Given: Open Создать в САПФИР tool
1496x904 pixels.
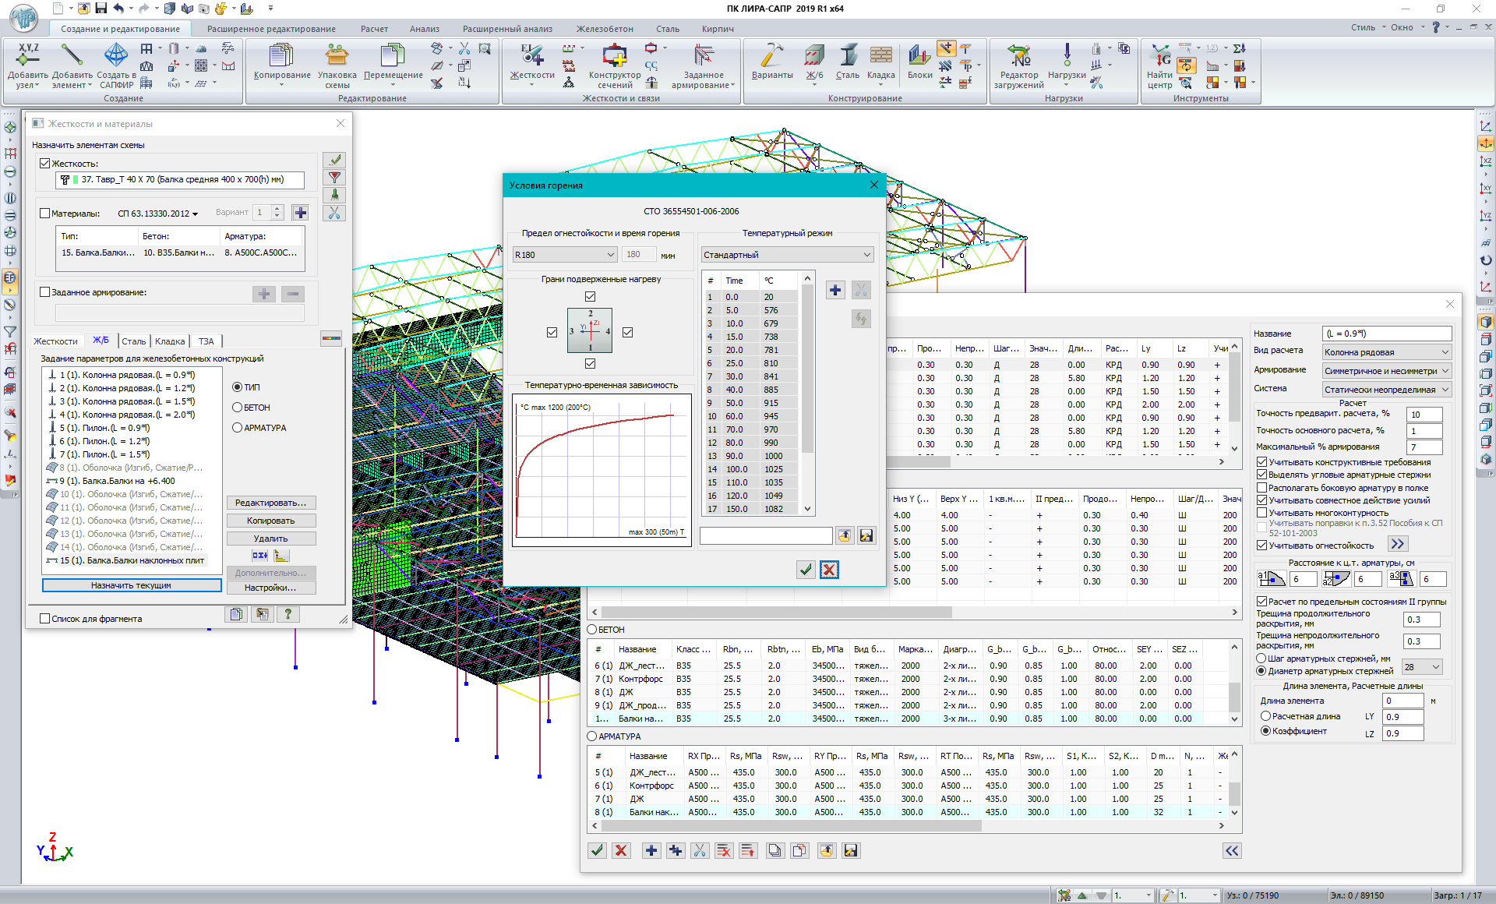Looking at the screenshot, I should (x=116, y=55).
